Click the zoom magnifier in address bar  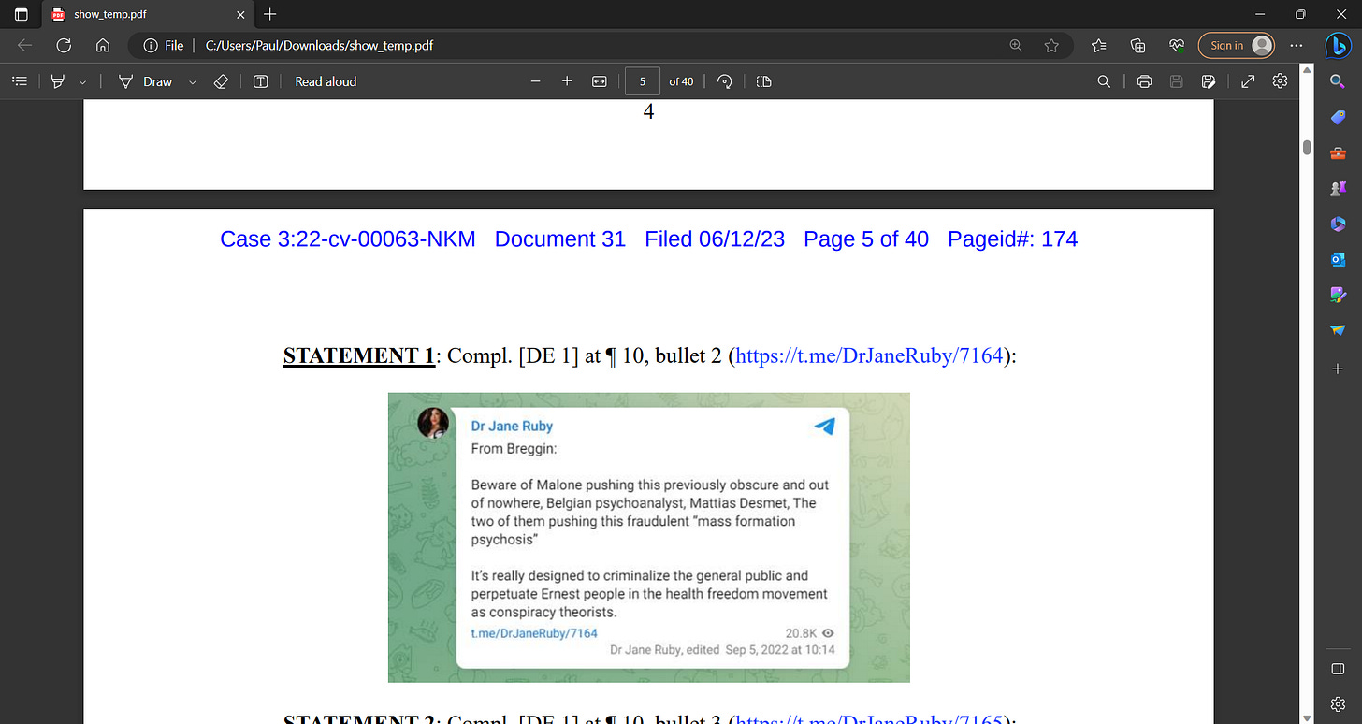tap(1016, 45)
